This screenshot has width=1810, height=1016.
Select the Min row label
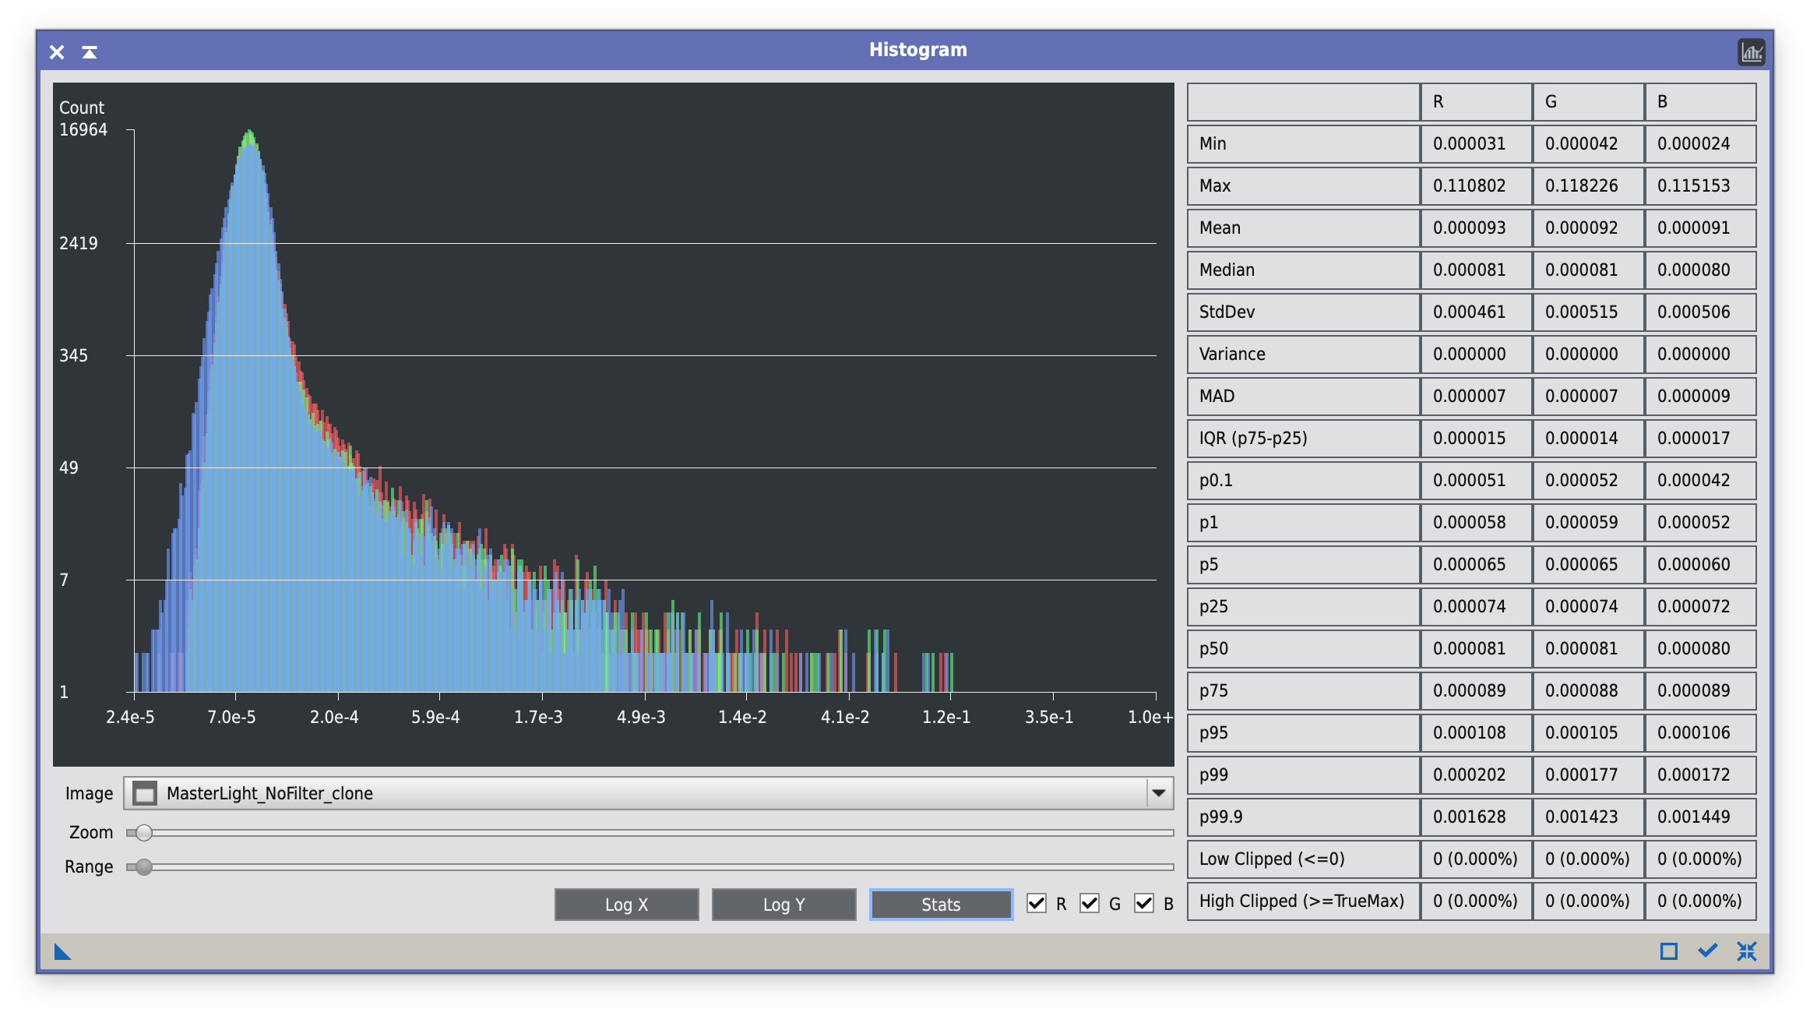pyautogui.click(x=1303, y=144)
